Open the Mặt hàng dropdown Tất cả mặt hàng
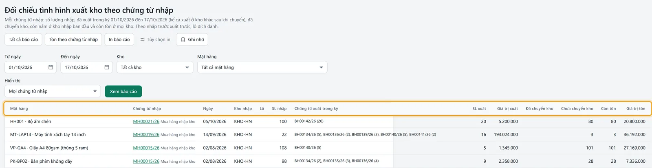652x168 pixels. (x=262, y=67)
